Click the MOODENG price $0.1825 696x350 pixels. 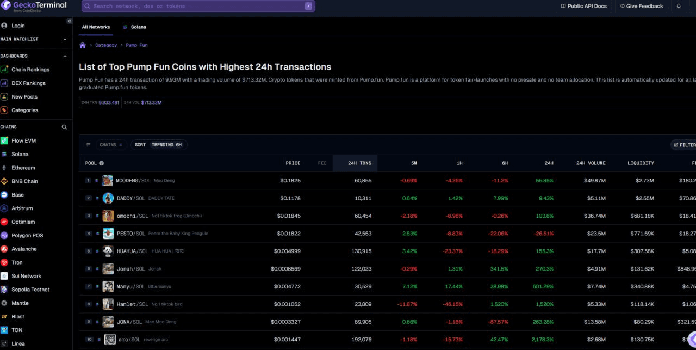click(x=290, y=180)
